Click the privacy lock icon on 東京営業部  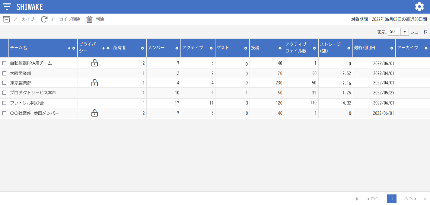(x=95, y=83)
